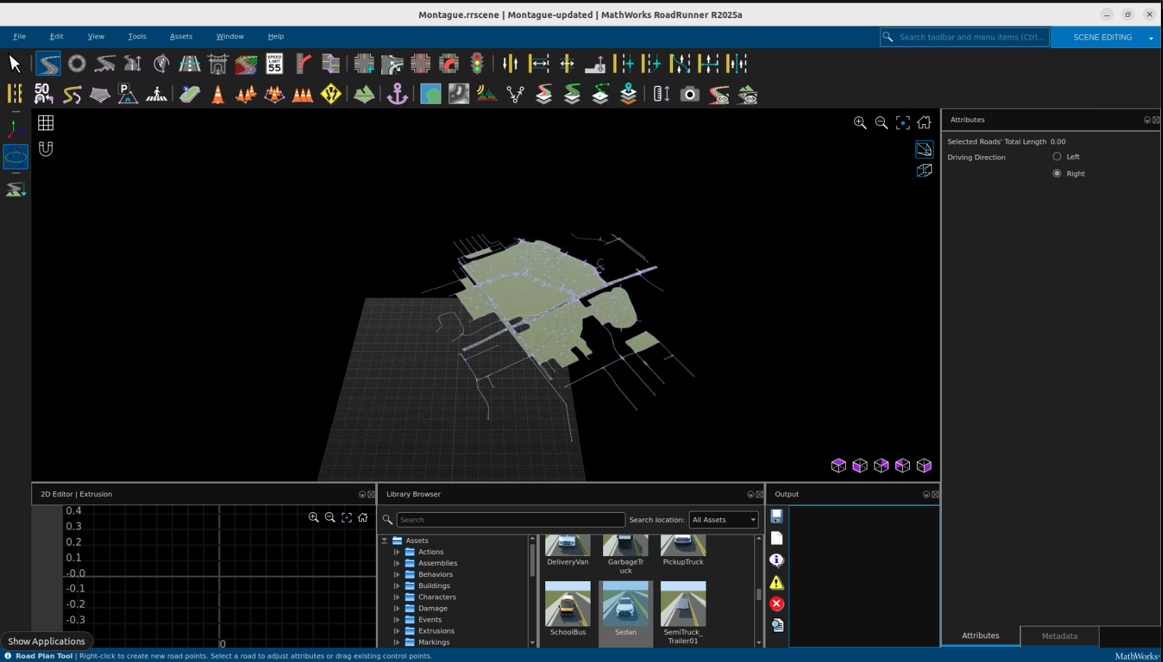Toggle the yellow warning filter in Output

click(777, 583)
